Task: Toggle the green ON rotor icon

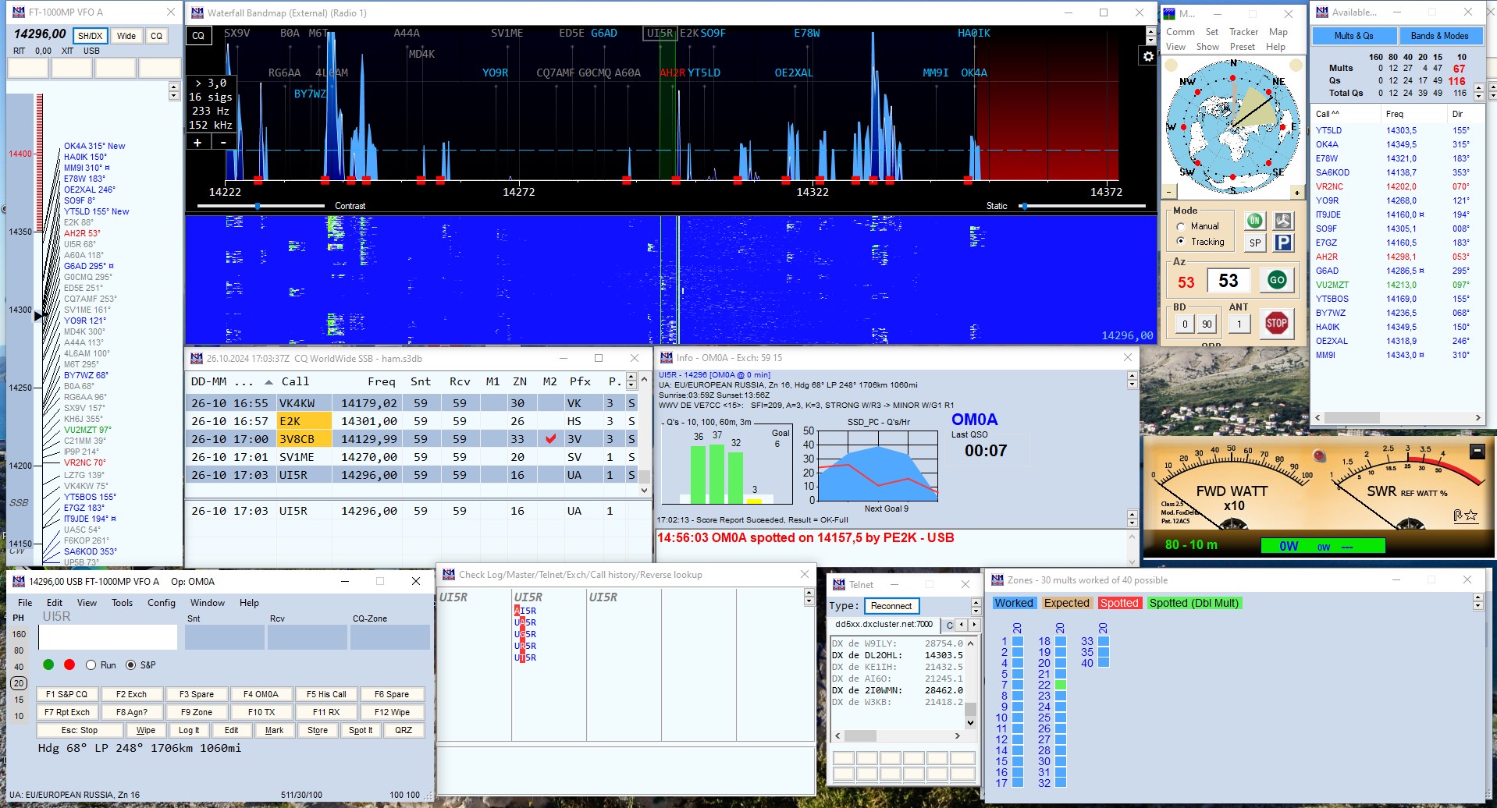Action: click(1254, 221)
